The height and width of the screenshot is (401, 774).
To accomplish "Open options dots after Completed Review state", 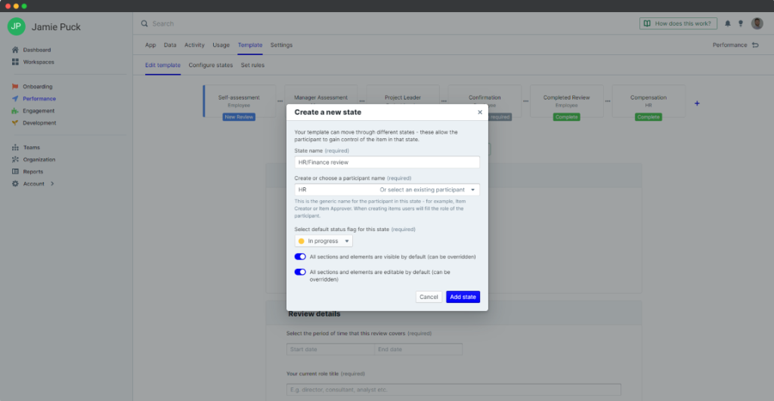I will pyautogui.click(x=608, y=101).
